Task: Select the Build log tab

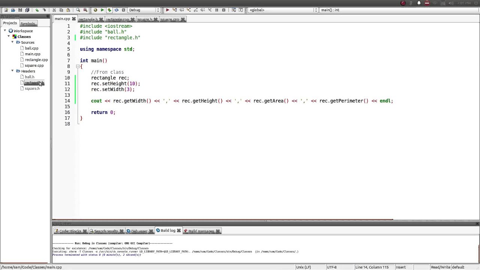Action: pos(168,231)
